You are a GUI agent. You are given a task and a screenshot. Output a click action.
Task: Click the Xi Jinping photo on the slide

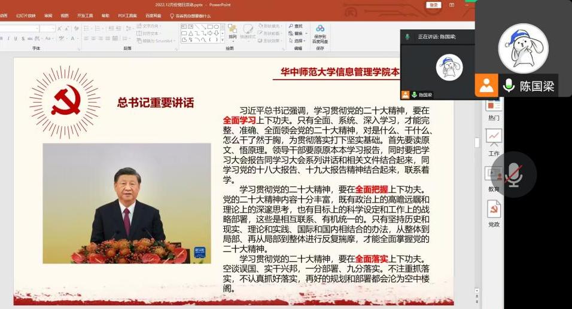[x=126, y=203]
